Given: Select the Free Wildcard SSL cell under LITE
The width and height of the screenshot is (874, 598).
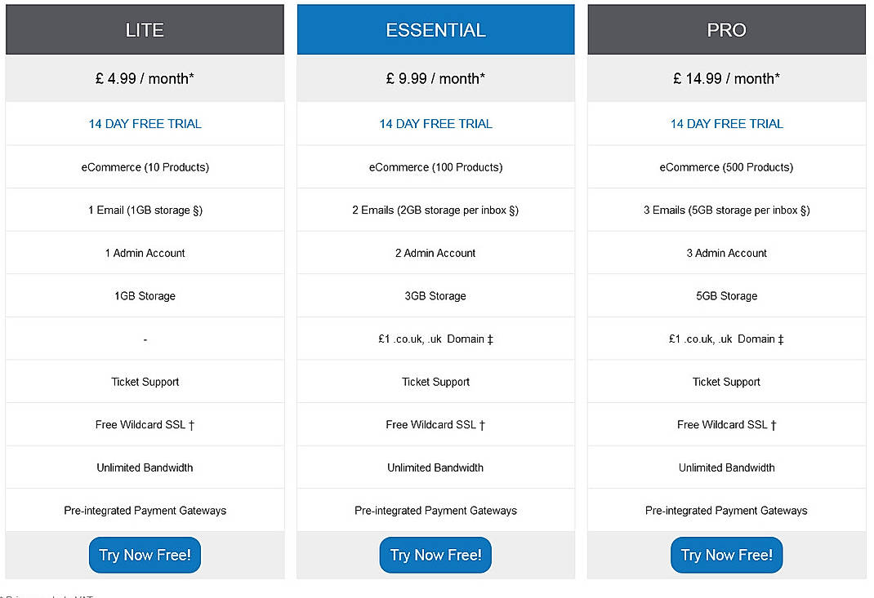Looking at the screenshot, I should tap(145, 424).
